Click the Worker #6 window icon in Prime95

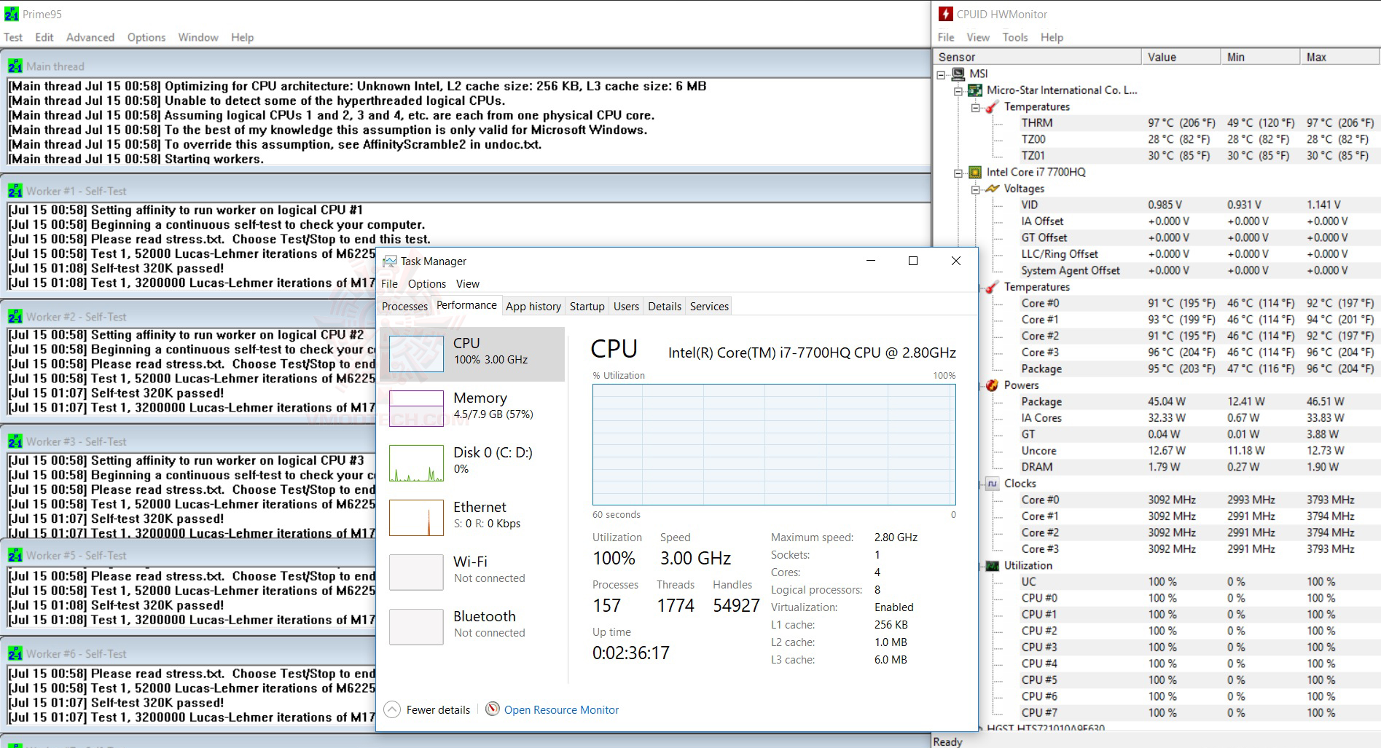[15, 654]
